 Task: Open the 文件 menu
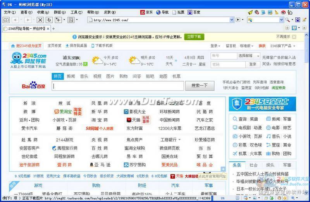pyautogui.click(x=10, y=12)
